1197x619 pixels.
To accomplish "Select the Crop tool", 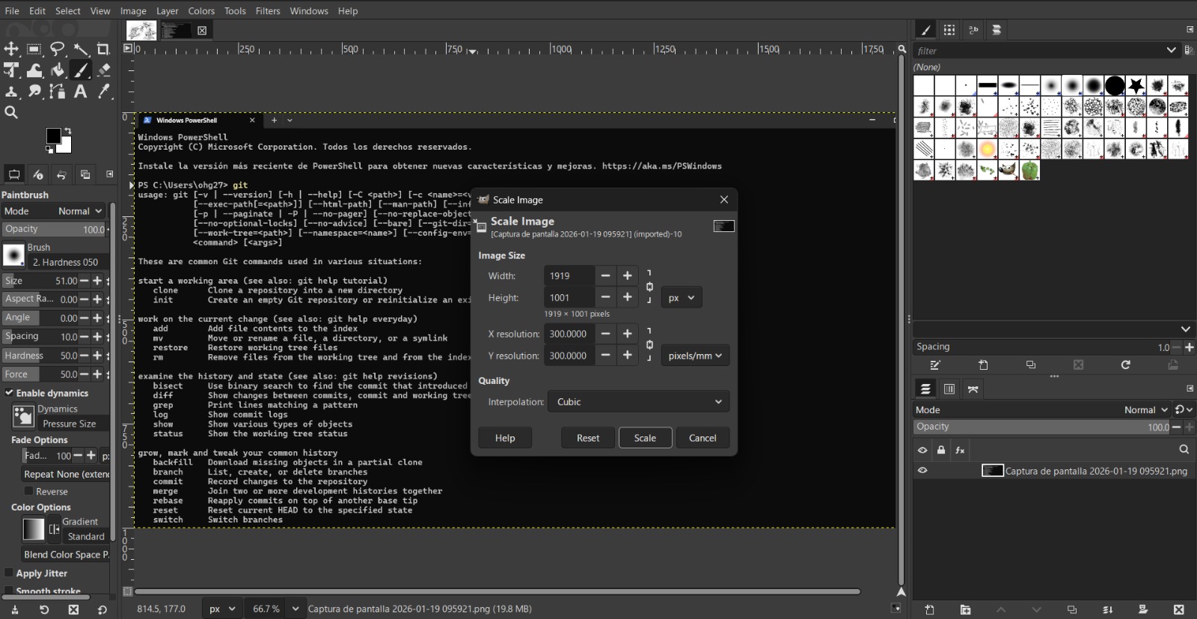I will click(x=103, y=49).
